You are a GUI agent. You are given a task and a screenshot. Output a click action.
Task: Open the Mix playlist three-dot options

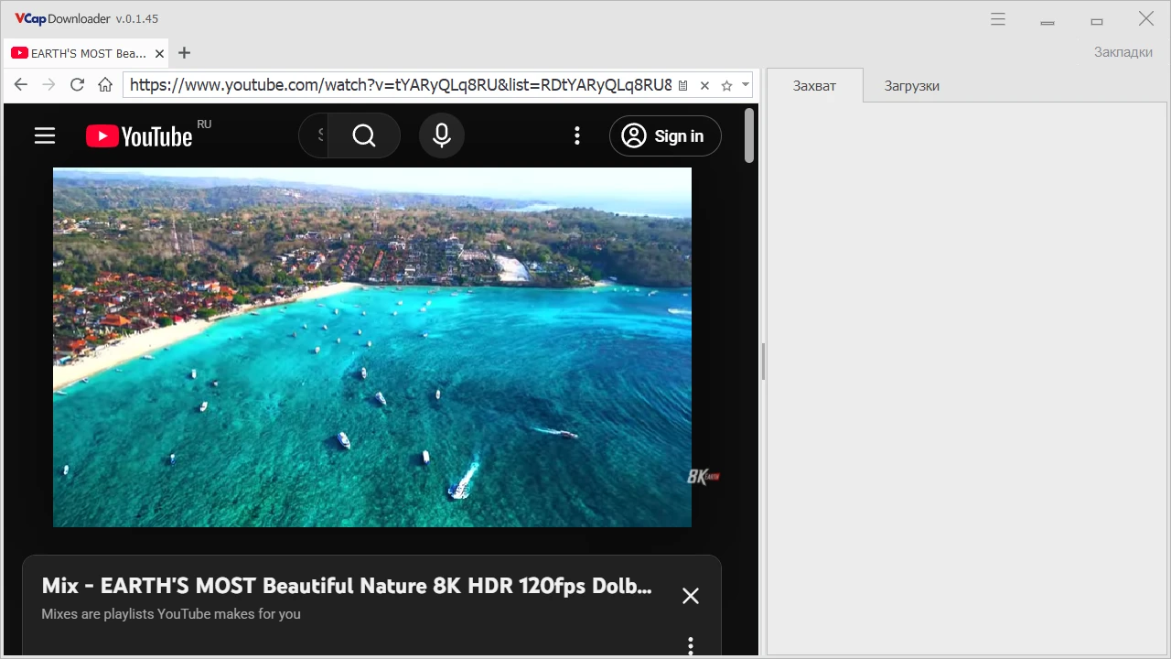(691, 645)
